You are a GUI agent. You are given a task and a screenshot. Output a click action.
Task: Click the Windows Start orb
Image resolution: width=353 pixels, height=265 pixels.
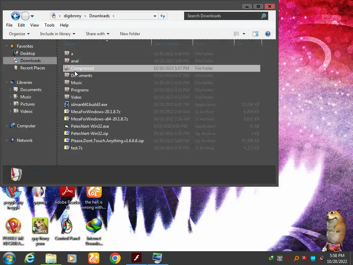pyautogui.click(x=9, y=258)
